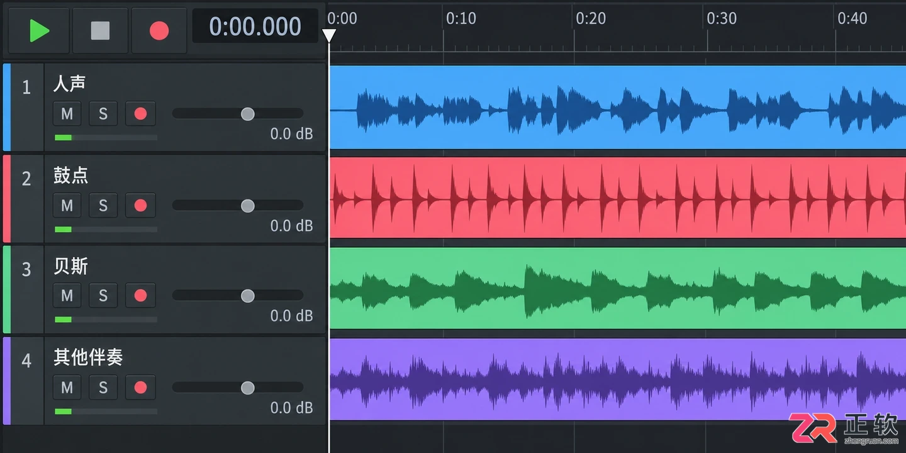The image size is (906, 453).
Task: Solo the 其他伴奏 track
Action: coord(103,388)
